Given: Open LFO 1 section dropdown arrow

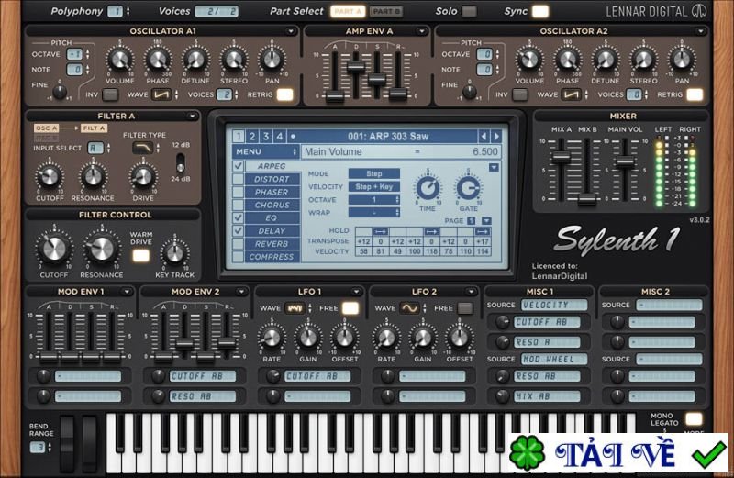Looking at the screenshot, I should (356, 292).
